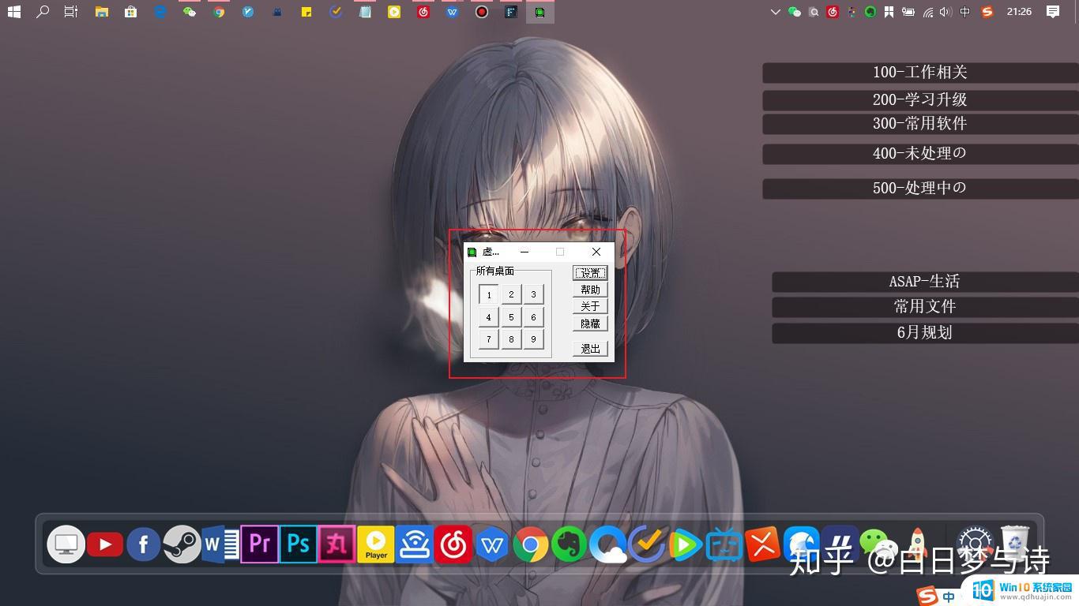
Task: Open Adobe Premiere Pro from the dock
Action: (x=259, y=544)
